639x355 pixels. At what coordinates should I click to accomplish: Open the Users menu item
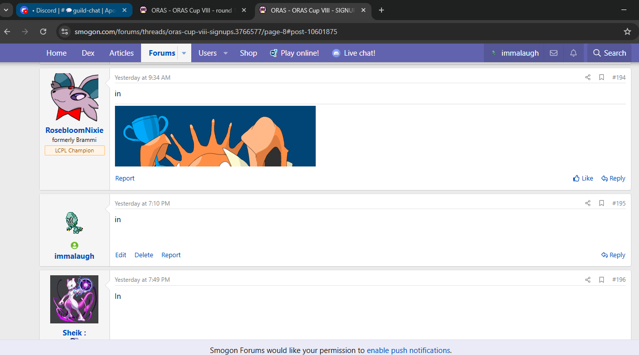tap(207, 53)
